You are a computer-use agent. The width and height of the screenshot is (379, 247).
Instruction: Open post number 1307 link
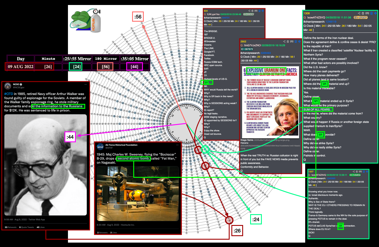click(311, 172)
